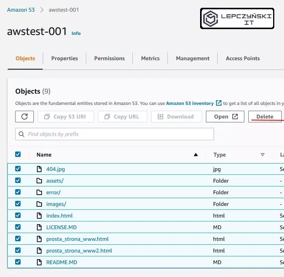Open the assets/ folder link

point(55,181)
